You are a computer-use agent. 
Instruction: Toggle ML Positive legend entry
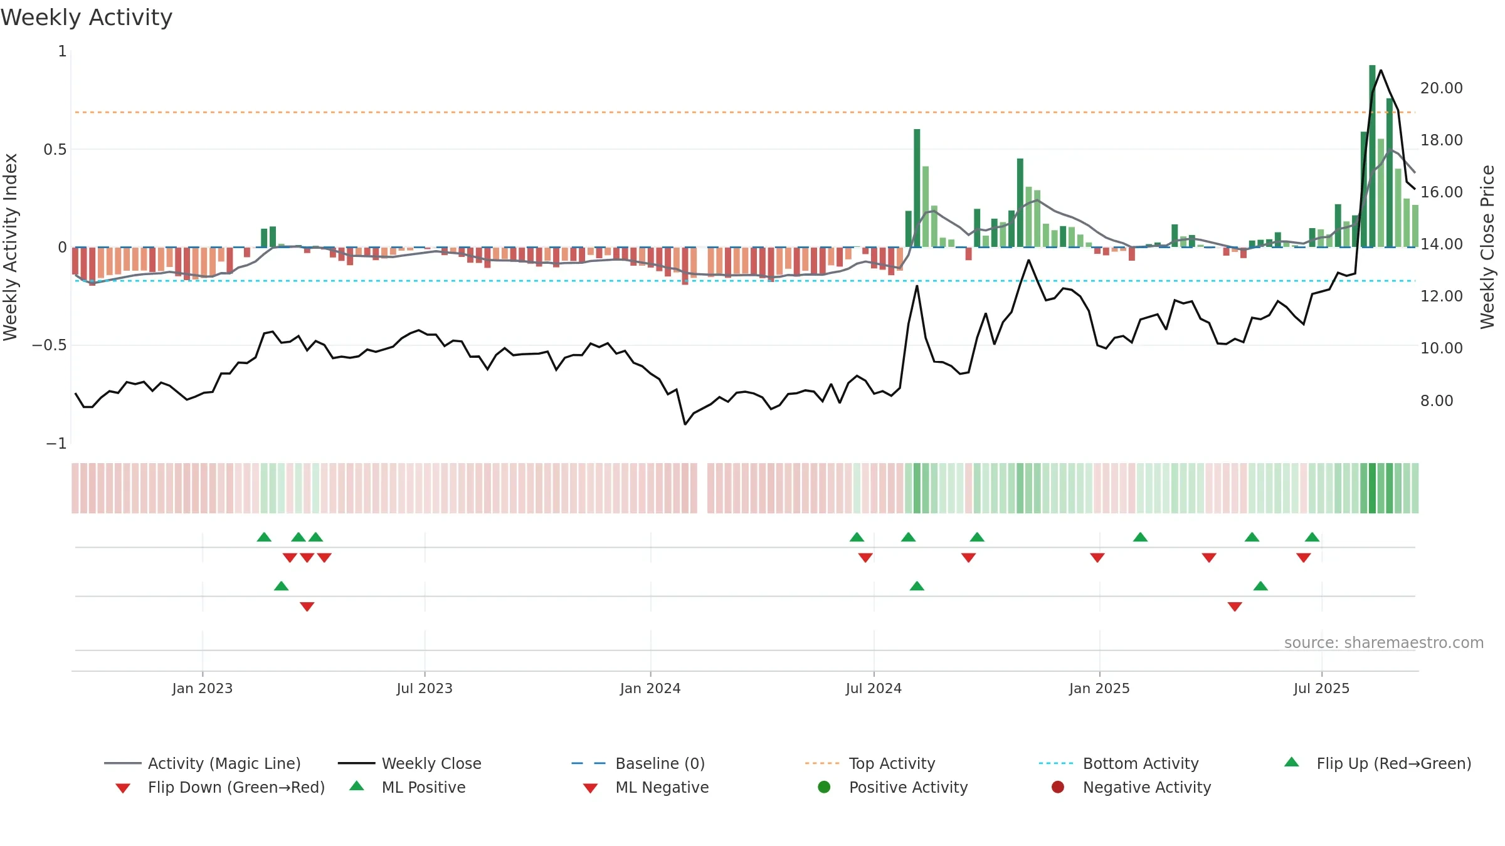pos(408,787)
